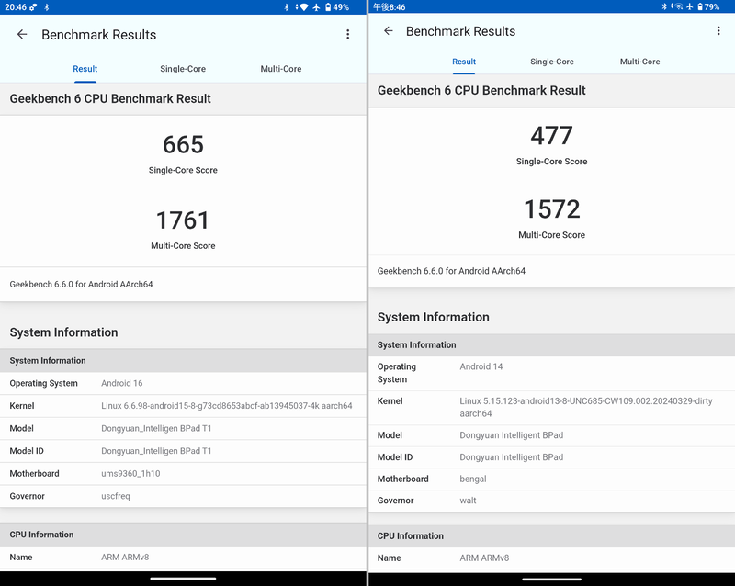
Task: Tap the navigation pill at the bottom left
Action: click(x=184, y=579)
